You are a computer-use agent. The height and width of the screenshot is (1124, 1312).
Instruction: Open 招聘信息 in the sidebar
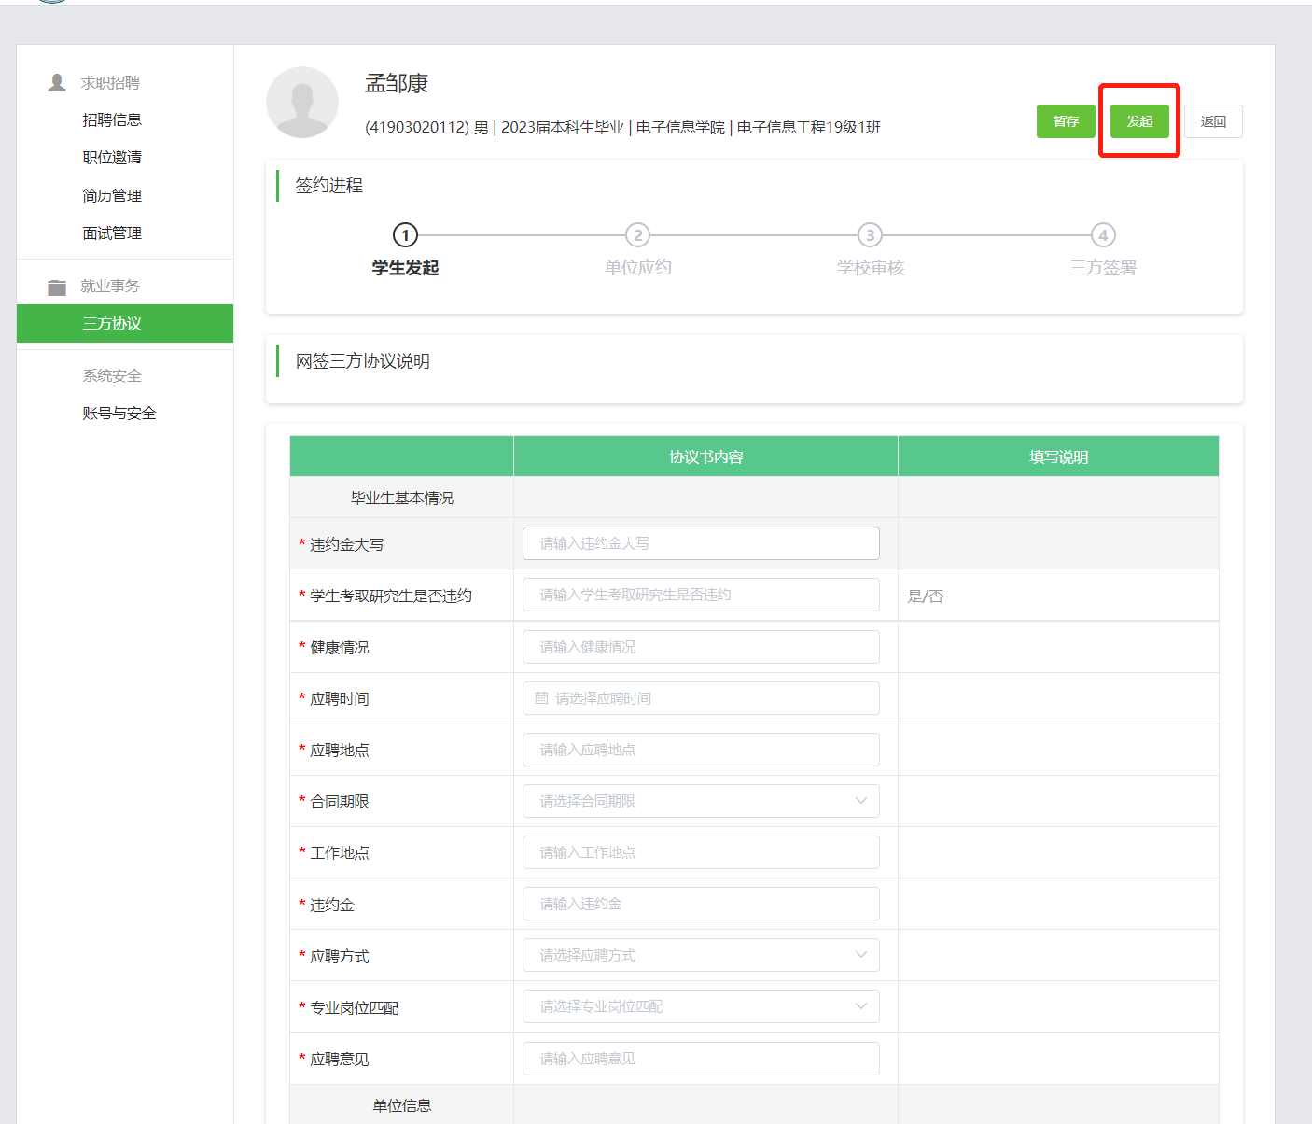[x=112, y=119]
